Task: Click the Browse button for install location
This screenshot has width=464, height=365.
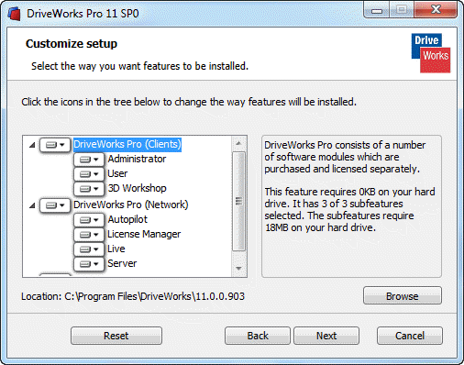Action: (403, 295)
